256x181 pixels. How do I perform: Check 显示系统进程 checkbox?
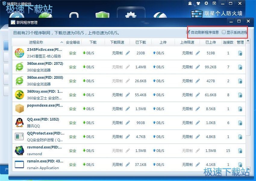point(224,32)
